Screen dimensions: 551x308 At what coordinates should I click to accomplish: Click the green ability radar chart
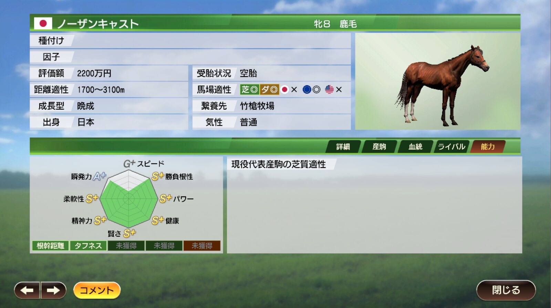point(129,198)
